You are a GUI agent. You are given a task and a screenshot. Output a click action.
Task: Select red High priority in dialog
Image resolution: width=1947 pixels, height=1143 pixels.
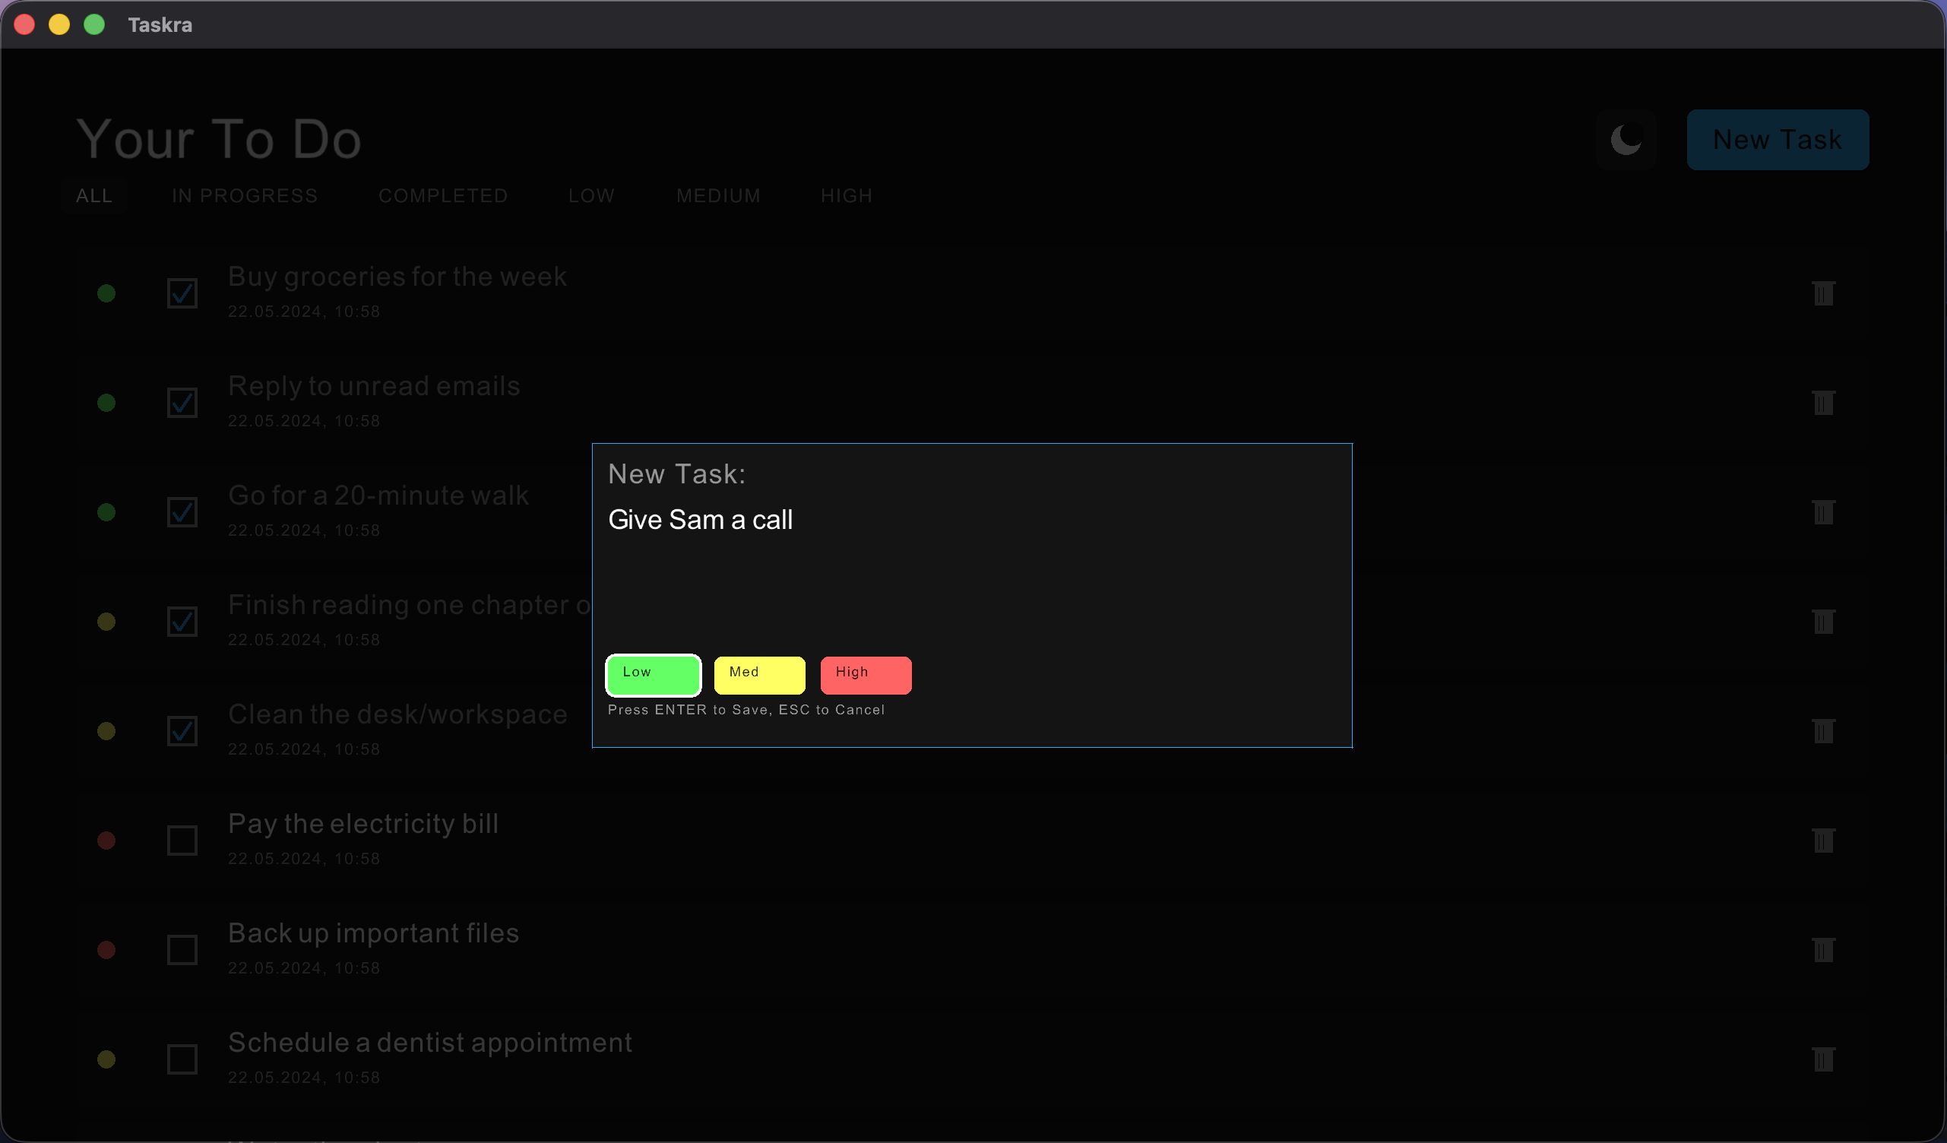866,676
